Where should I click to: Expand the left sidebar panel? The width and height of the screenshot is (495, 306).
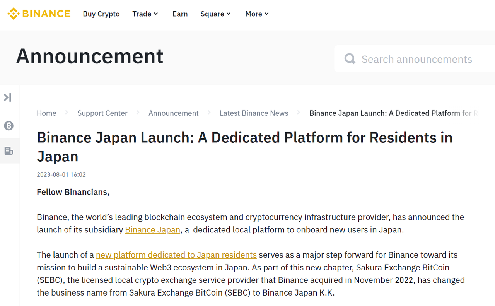pos(8,97)
